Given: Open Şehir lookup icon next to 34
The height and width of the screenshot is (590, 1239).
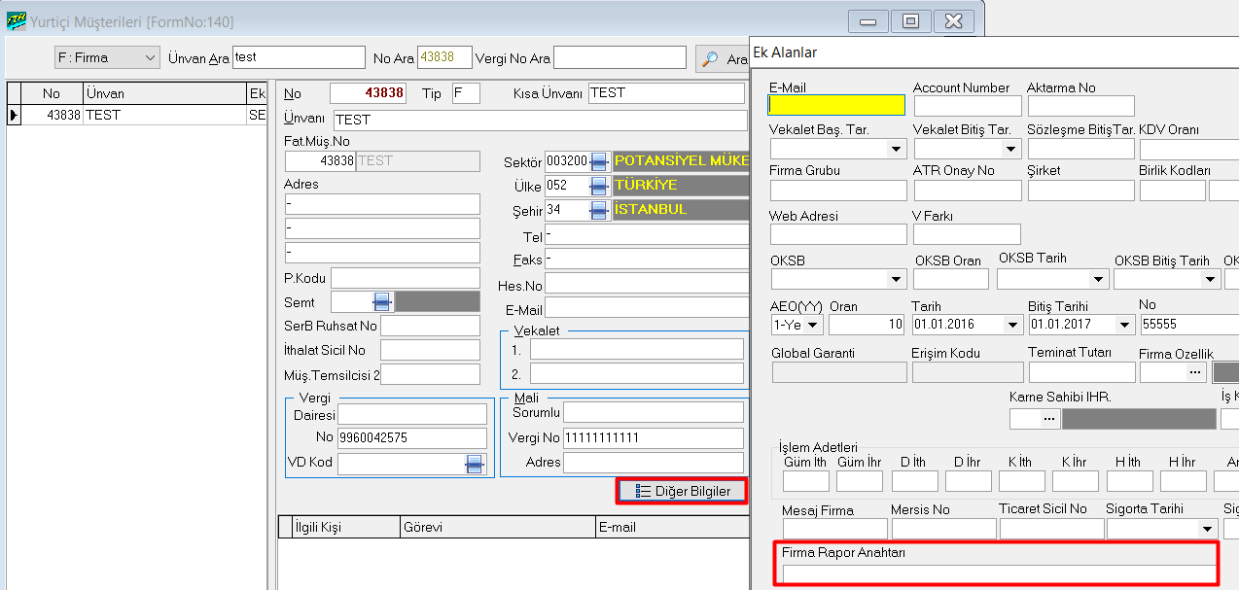Looking at the screenshot, I should (600, 209).
